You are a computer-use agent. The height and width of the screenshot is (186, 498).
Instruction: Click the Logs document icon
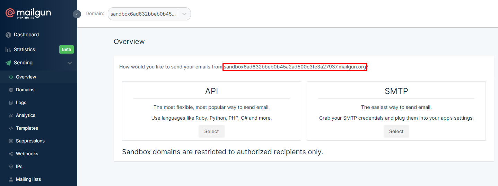[x=11, y=103]
